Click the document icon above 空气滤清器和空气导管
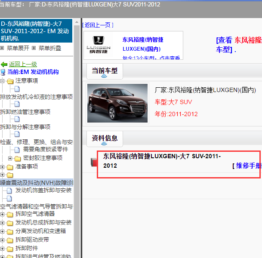This screenshot has height=258, width=262. tap(9, 199)
